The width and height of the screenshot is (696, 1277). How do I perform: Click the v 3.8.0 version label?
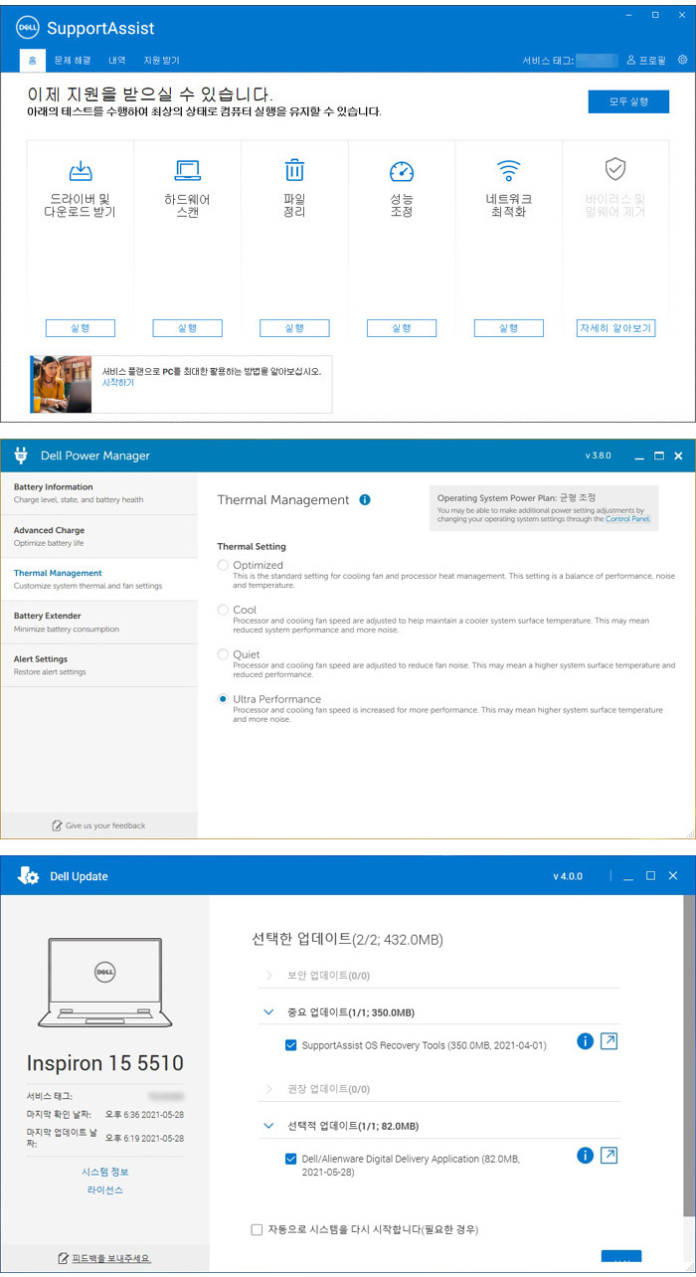click(598, 456)
